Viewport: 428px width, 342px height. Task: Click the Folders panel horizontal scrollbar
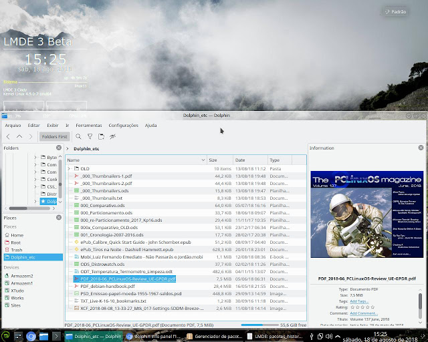click(29, 208)
